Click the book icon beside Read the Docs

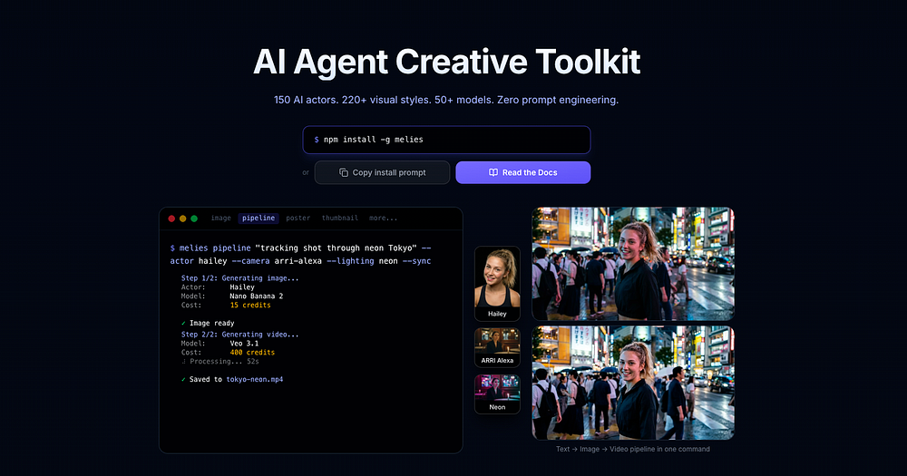(x=493, y=172)
